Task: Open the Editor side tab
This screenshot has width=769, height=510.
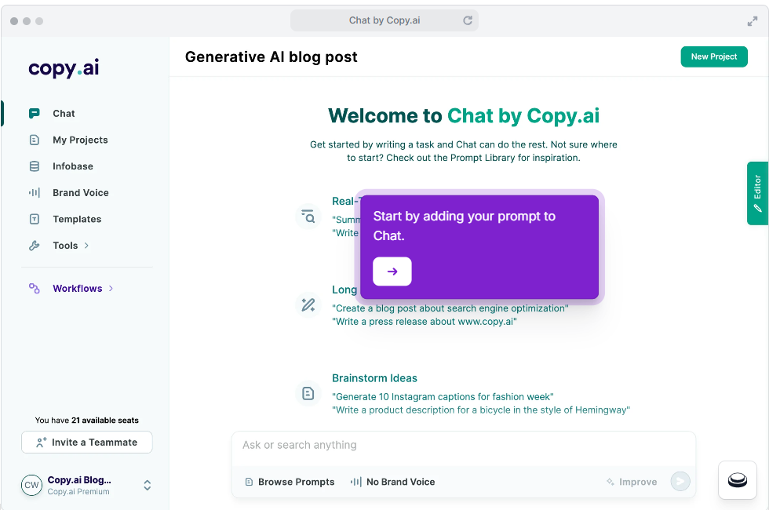Action: 756,193
